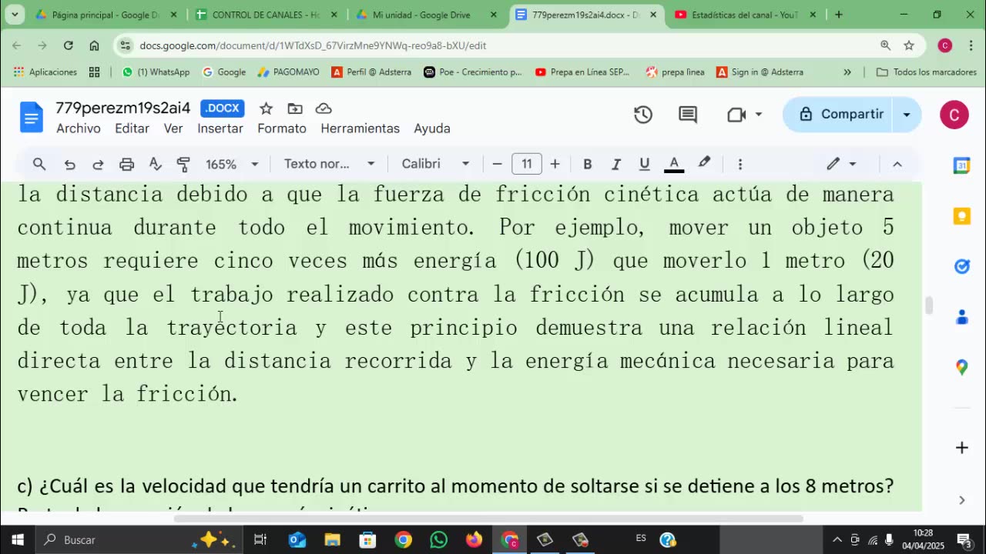Open the Insertar menu
This screenshot has height=554, width=986.
220,128
